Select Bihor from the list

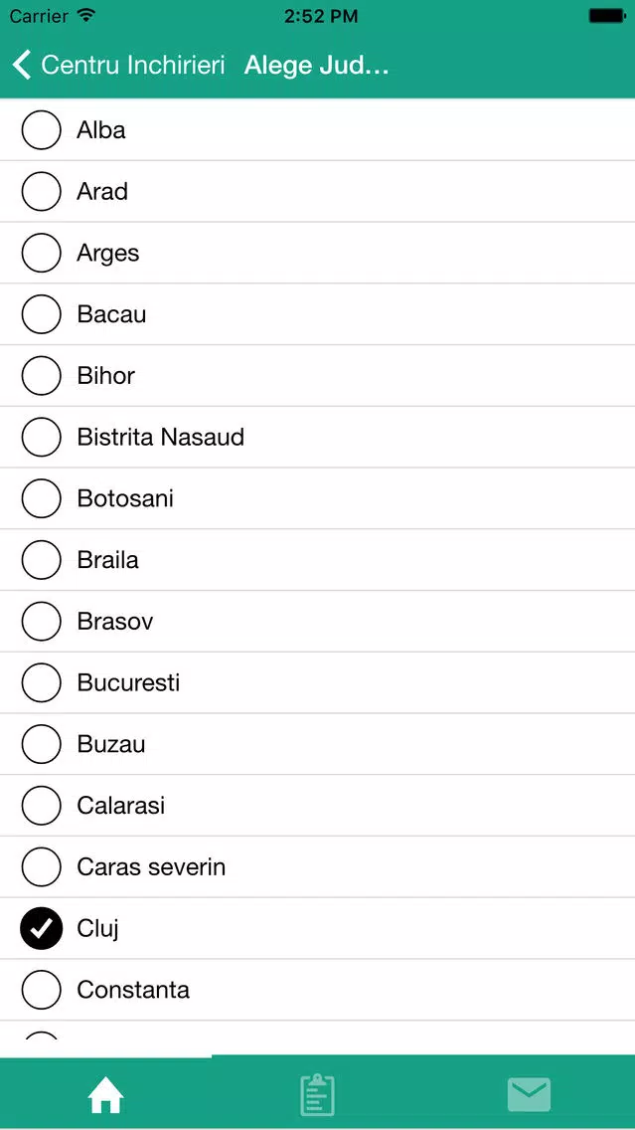tap(318, 375)
